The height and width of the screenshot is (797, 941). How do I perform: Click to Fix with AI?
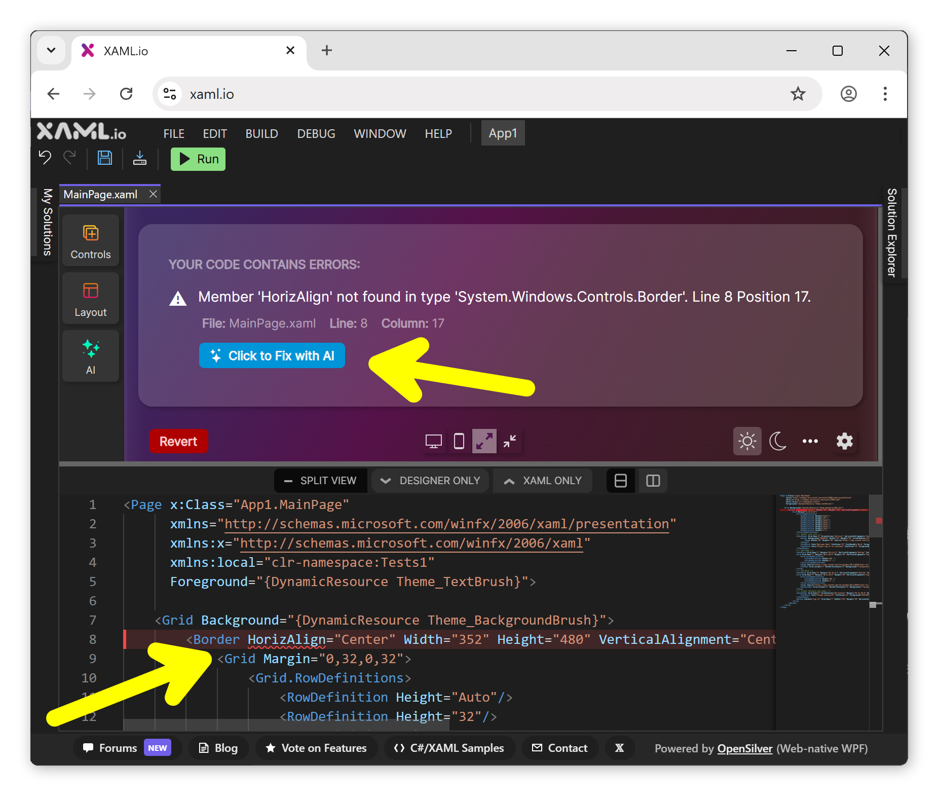[272, 355]
